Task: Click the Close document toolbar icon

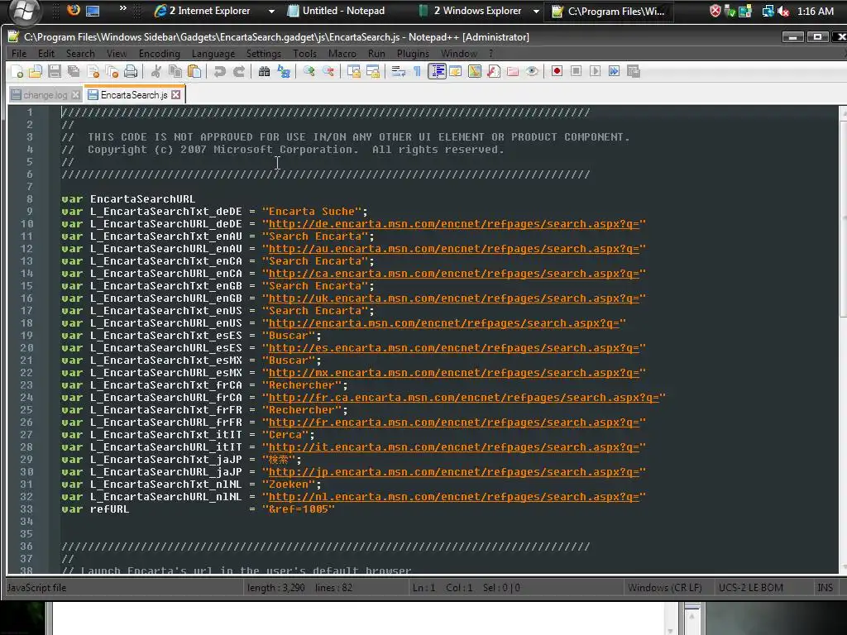Action: click(93, 71)
